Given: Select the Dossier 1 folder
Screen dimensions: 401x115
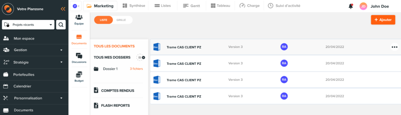Looking at the screenshot, I should [118, 69].
